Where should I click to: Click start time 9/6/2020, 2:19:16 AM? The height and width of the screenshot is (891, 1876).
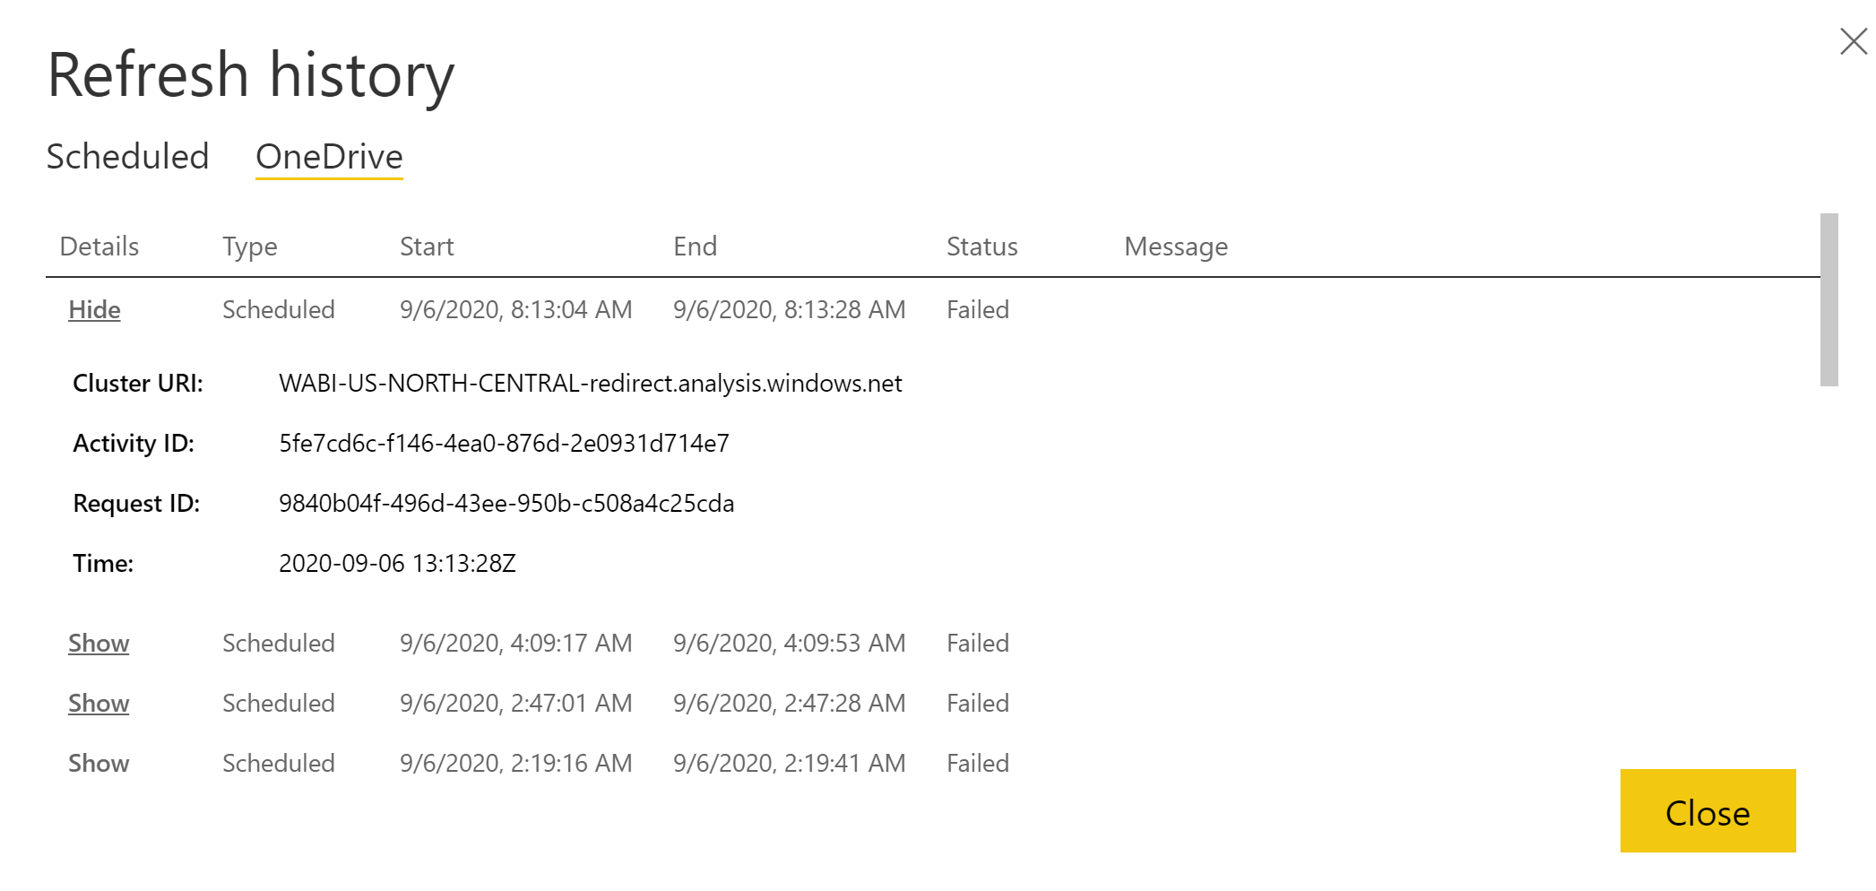click(516, 764)
